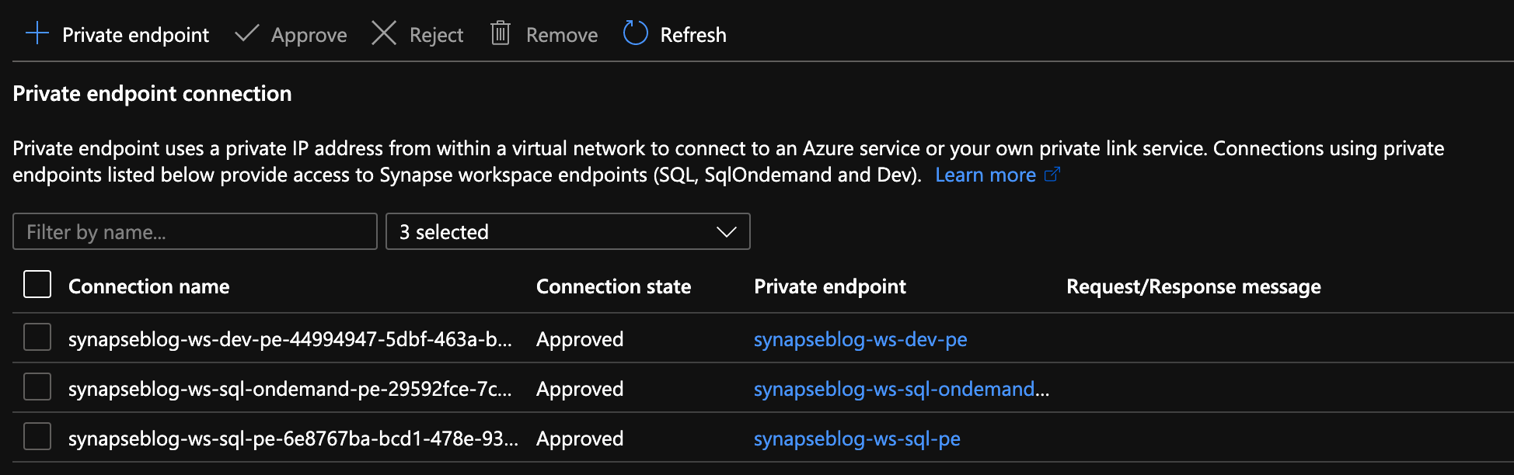Check the synapseblog-ws-dev-pe connection row checkbox

point(37,337)
